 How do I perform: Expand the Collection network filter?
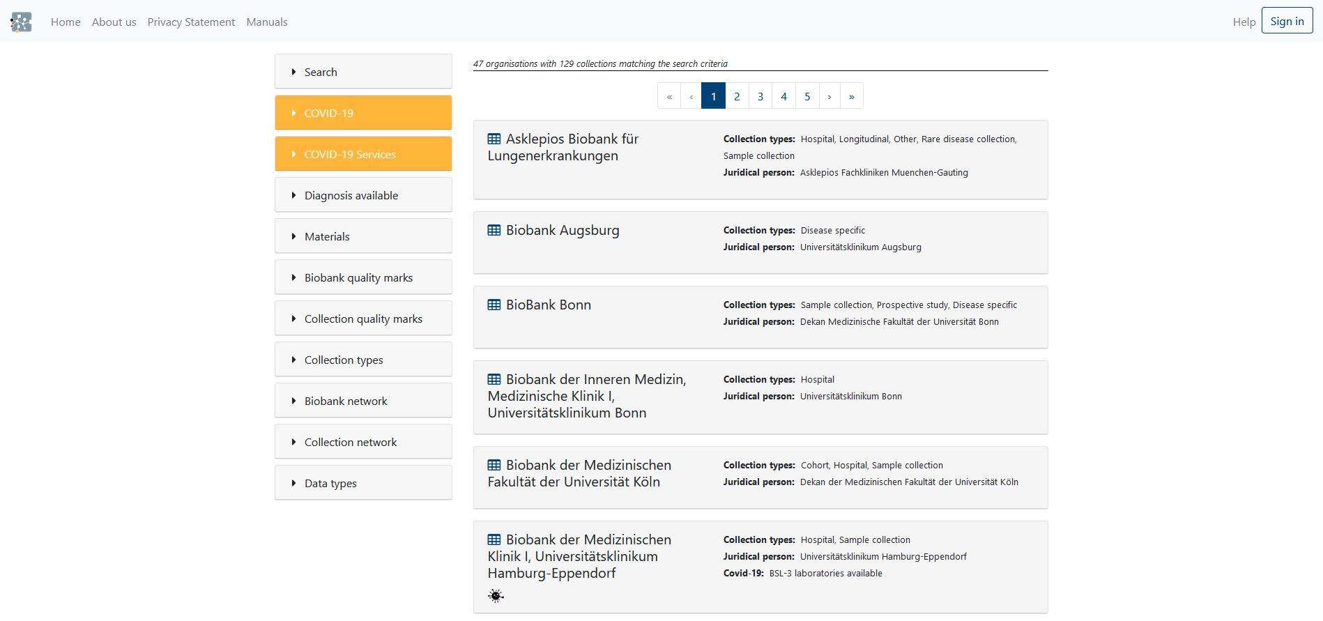coord(363,441)
